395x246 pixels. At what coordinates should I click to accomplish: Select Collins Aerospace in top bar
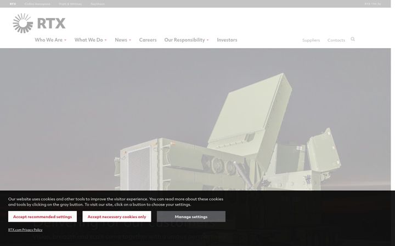[x=37, y=4]
